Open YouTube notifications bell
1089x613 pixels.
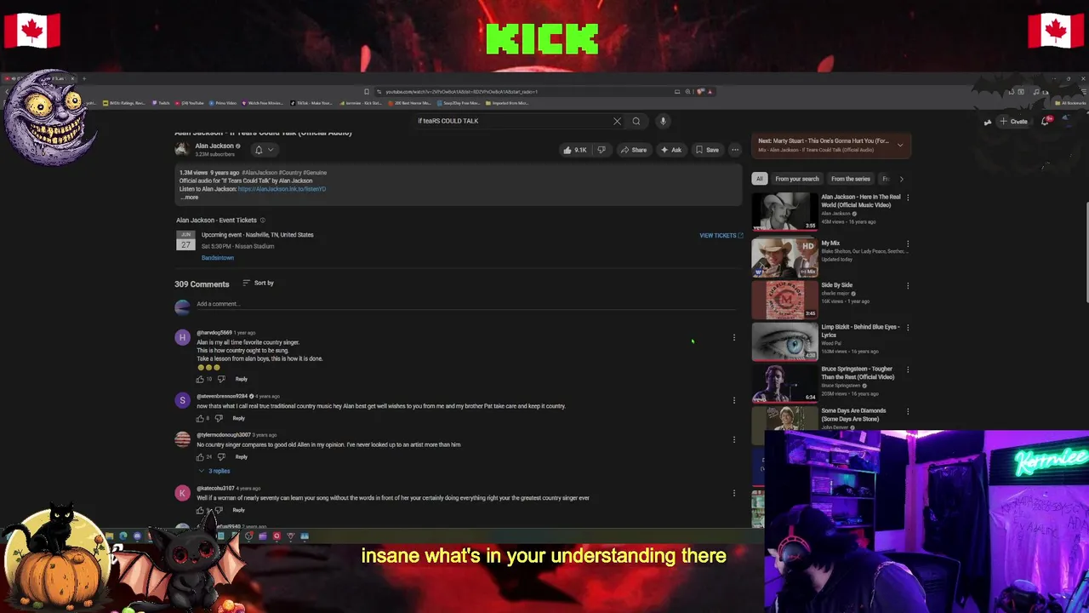pos(1046,121)
